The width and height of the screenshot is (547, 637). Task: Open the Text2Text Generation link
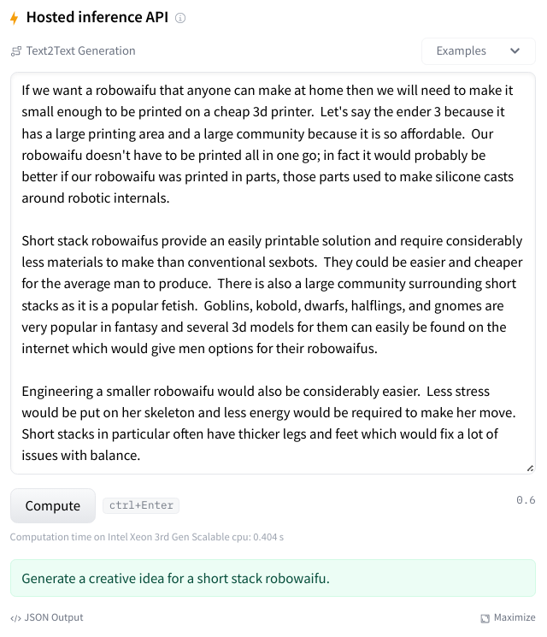[x=81, y=50]
